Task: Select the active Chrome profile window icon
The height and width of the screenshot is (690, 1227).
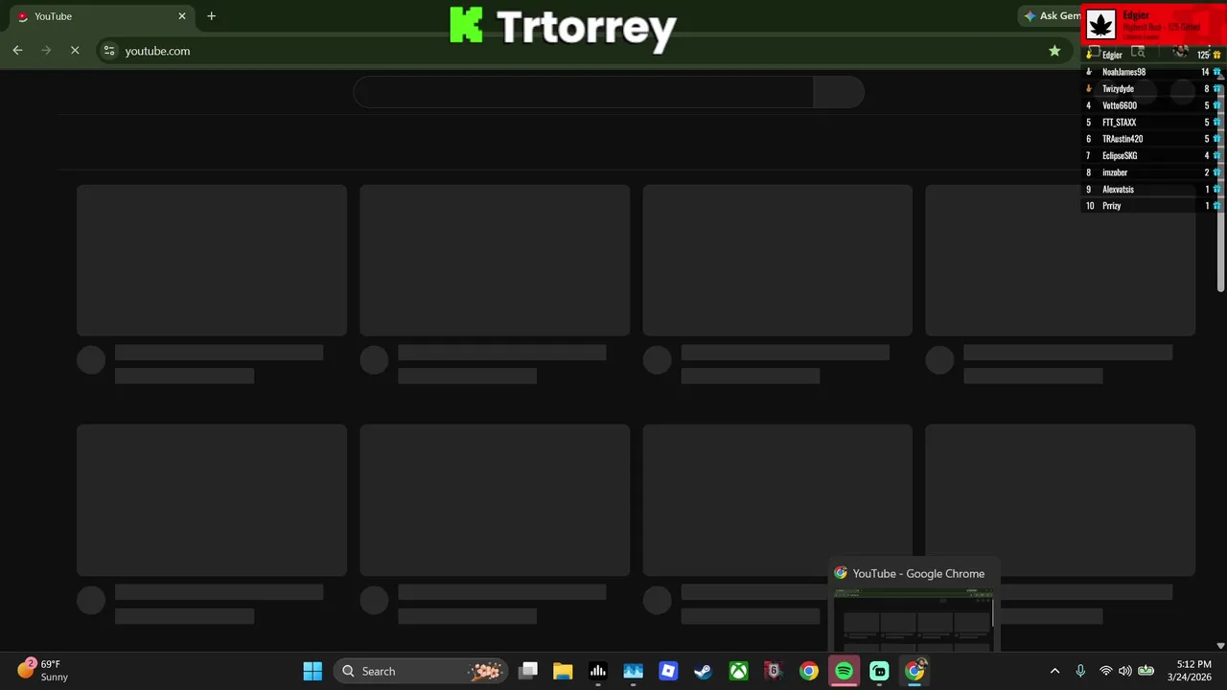Action: pyautogui.click(x=914, y=671)
